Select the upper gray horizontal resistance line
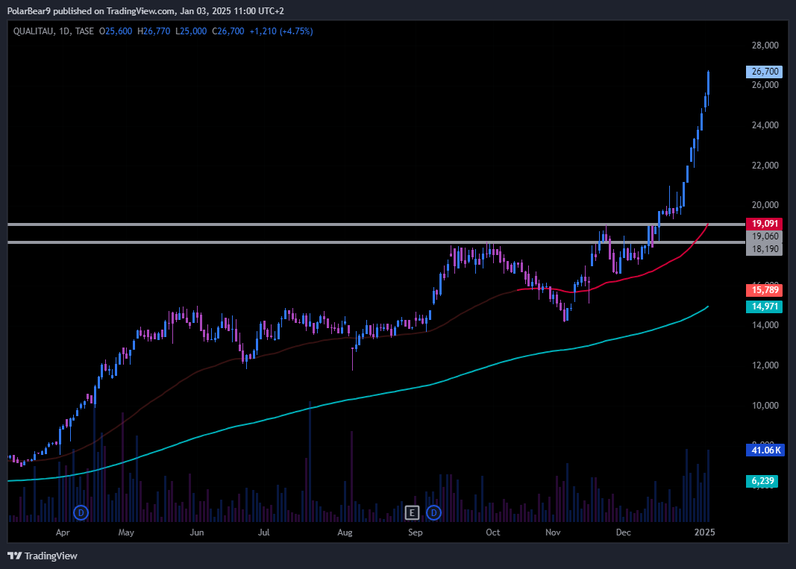 298,224
